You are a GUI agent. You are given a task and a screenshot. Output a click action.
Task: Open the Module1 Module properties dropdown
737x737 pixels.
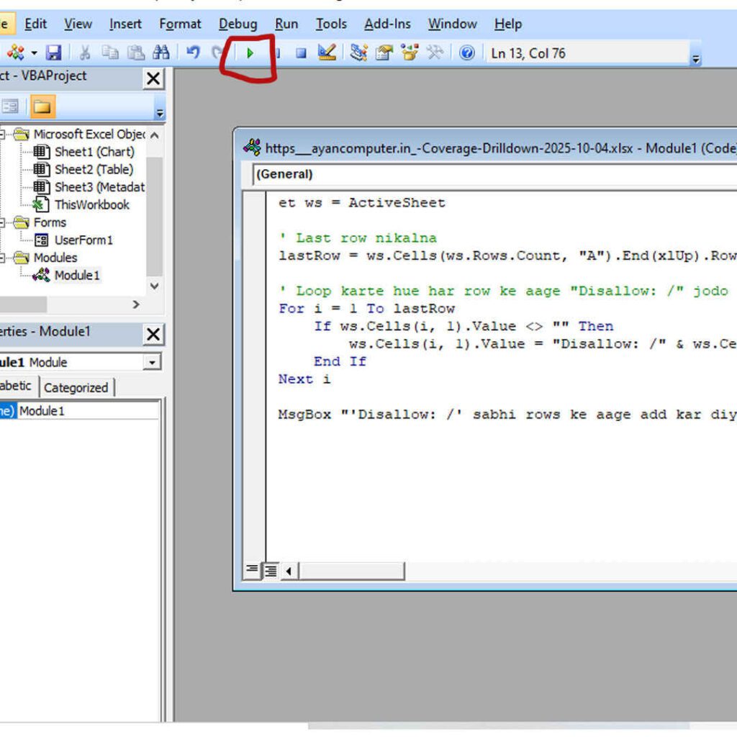(152, 362)
